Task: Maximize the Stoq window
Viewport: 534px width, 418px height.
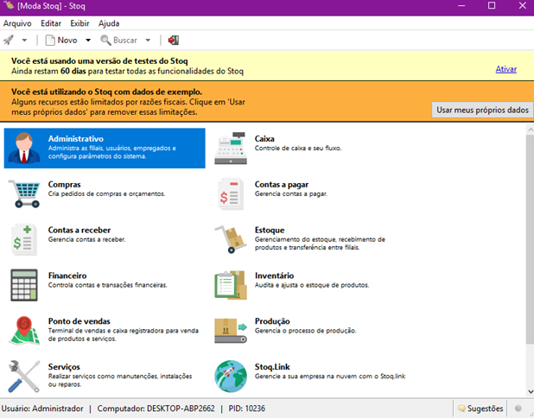Action: point(492,5)
